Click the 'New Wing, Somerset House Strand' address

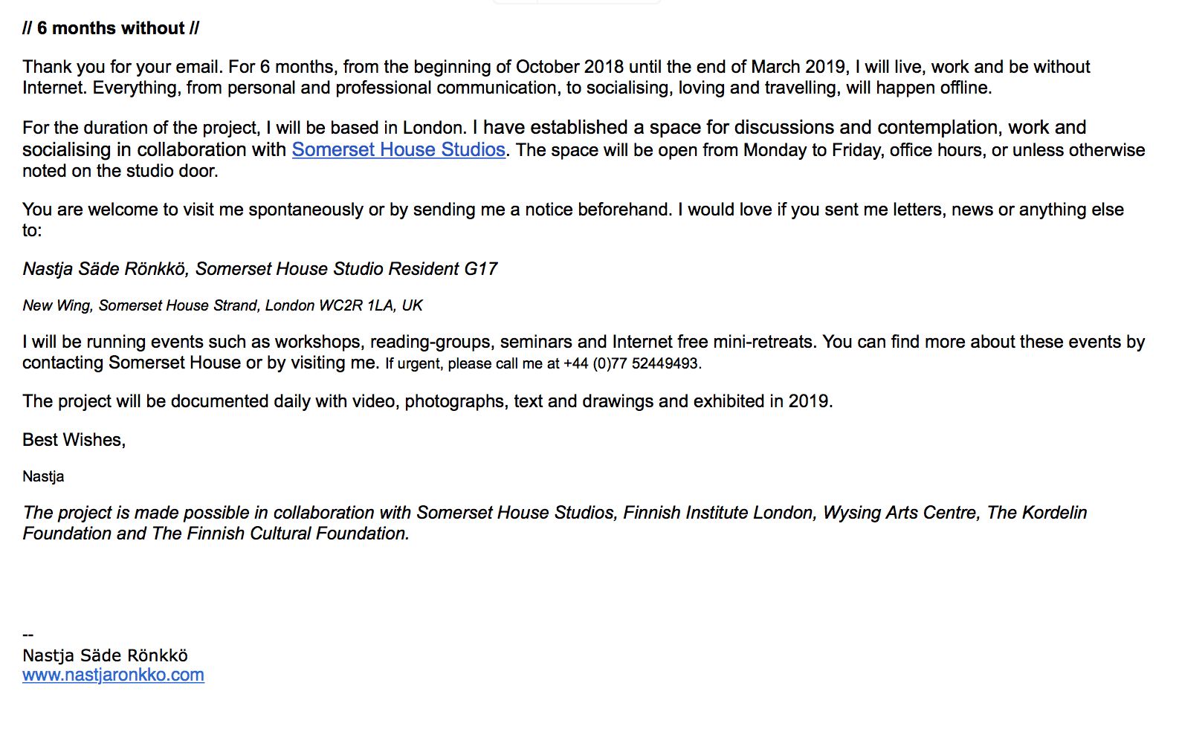click(x=222, y=305)
